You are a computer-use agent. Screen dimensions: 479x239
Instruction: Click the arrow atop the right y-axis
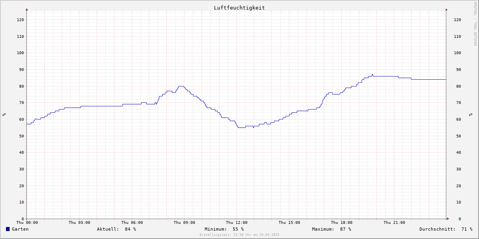pos(446,9)
